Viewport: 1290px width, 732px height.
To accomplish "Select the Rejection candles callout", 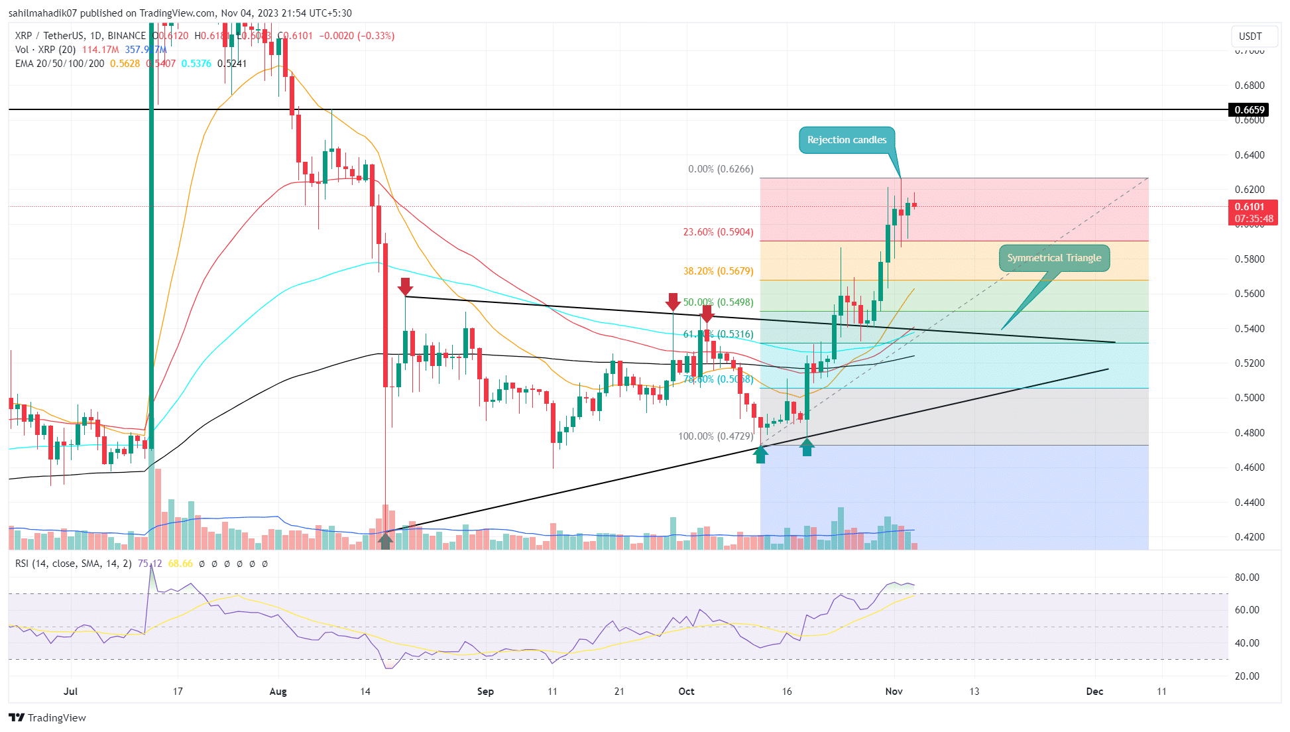I will [x=847, y=140].
